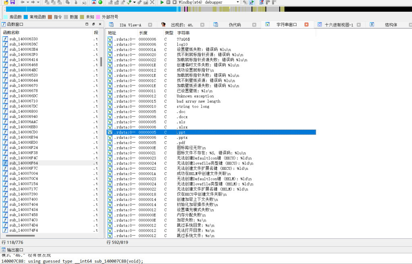The image size is (412, 264).
Task: Click the Pause process icon
Action: [x=168, y=2]
